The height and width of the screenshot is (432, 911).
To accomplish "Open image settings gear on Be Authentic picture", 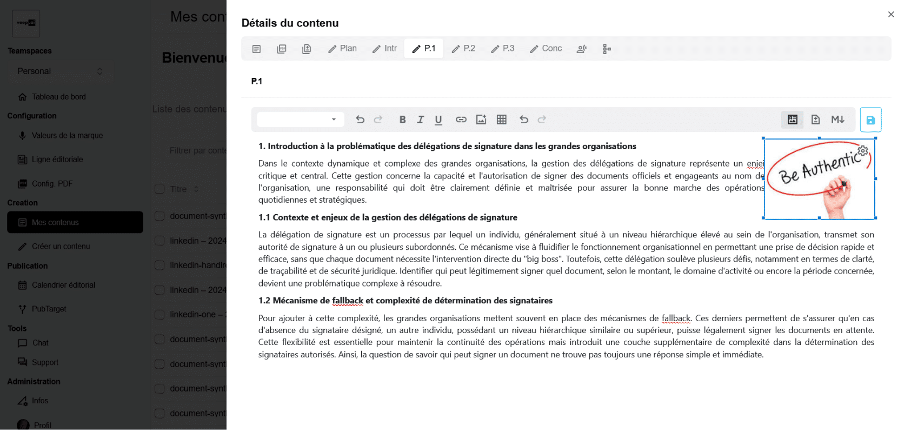I will [x=863, y=151].
